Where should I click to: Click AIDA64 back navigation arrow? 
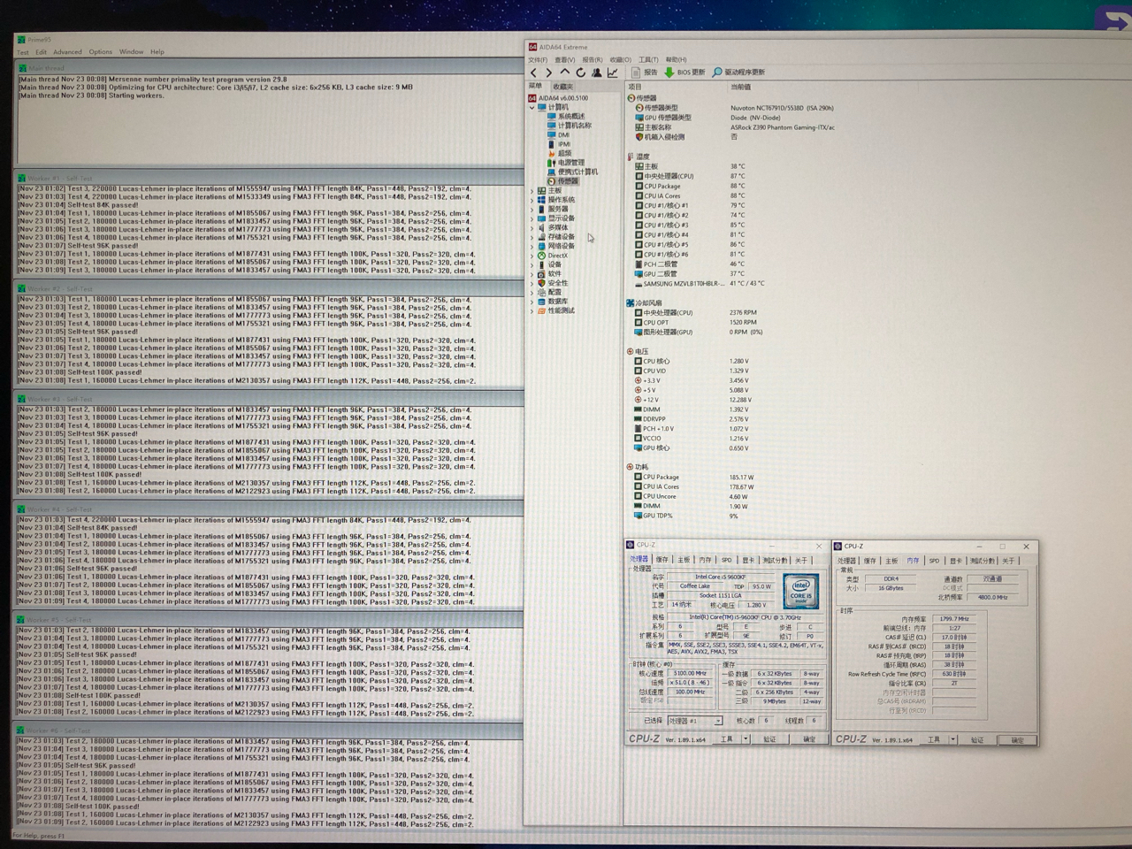[x=533, y=73]
